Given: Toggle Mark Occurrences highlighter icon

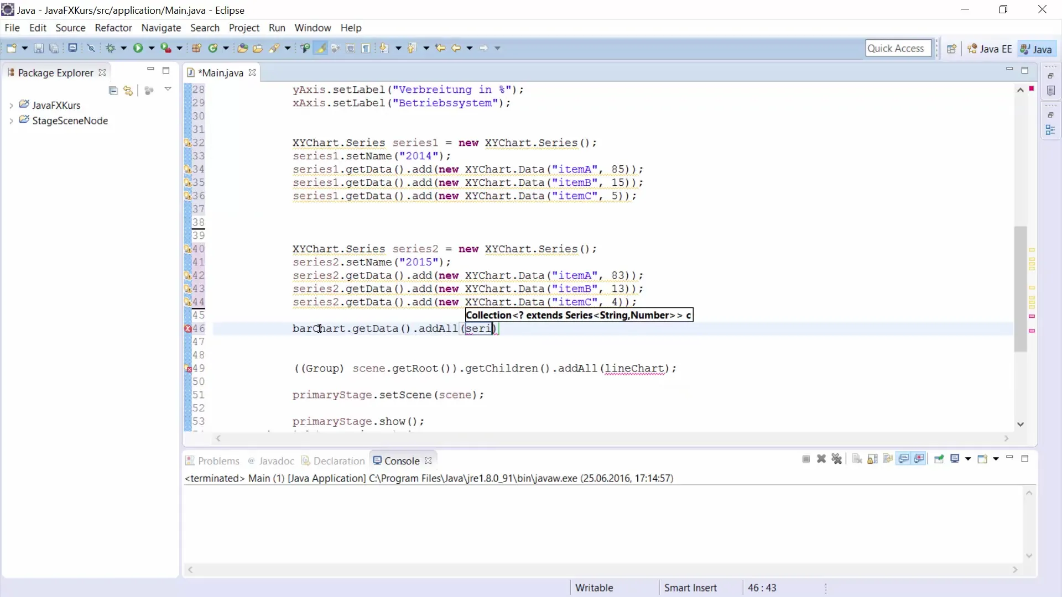Looking at the screenshot, I should [x=320, y=48].
